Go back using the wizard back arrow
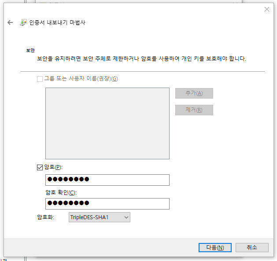277x261 pixels. (x=11, y=22)
